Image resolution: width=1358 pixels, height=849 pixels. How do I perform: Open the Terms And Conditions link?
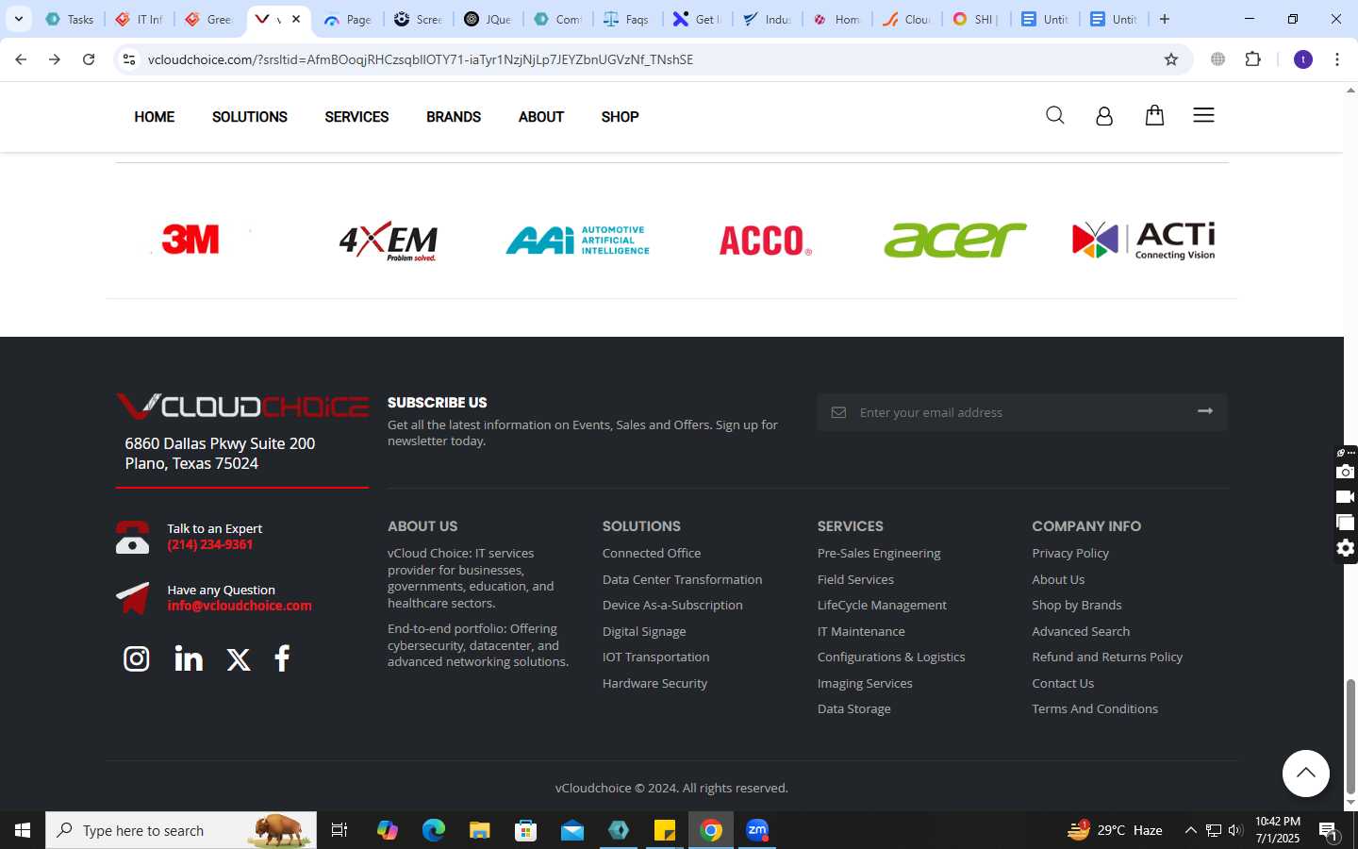1095,708
